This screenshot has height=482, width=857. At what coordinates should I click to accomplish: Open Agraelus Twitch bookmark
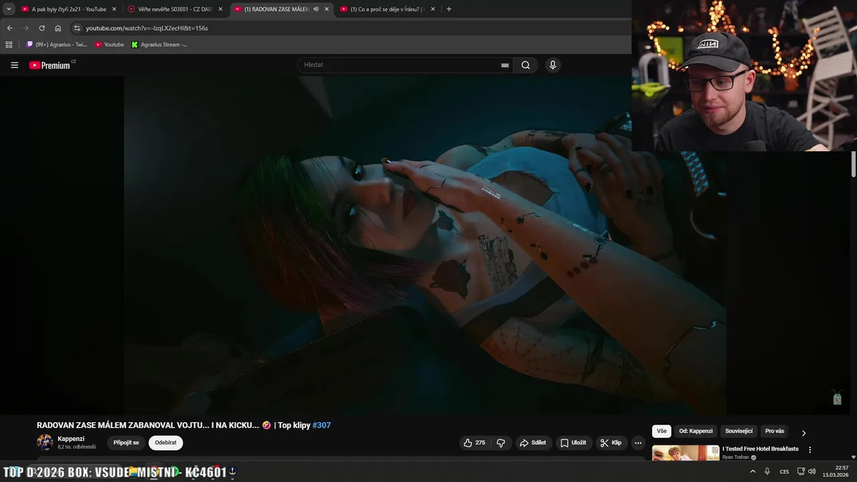pos(57,44)
